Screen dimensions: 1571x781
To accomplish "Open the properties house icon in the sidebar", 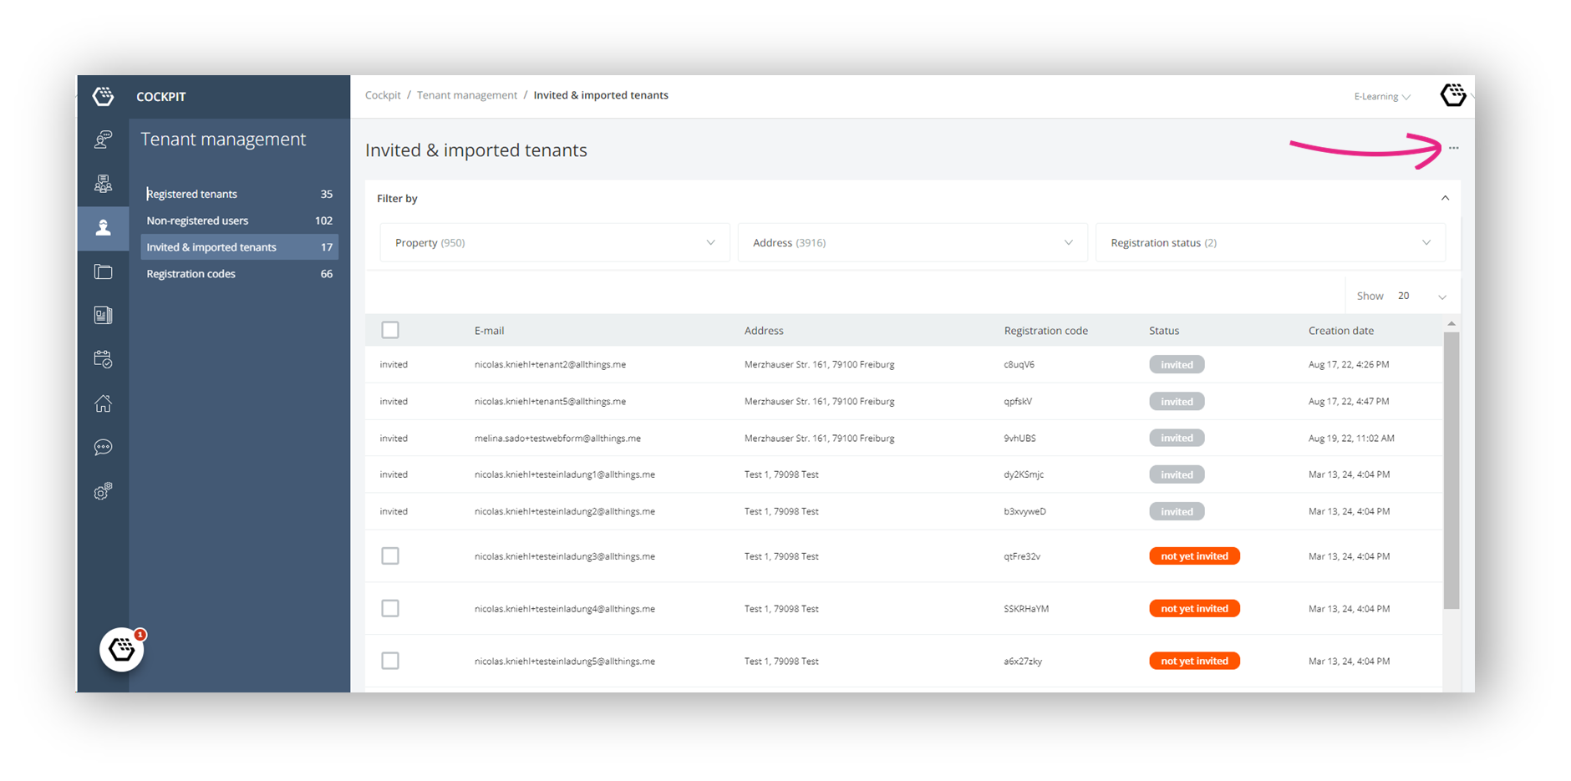I will (x=103, y=403).
